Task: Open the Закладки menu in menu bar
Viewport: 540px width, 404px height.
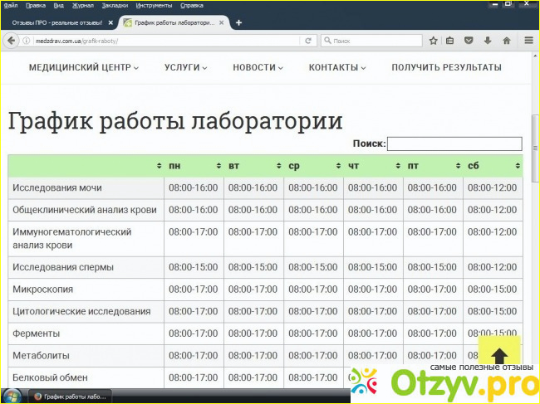Action: (115, 5)
